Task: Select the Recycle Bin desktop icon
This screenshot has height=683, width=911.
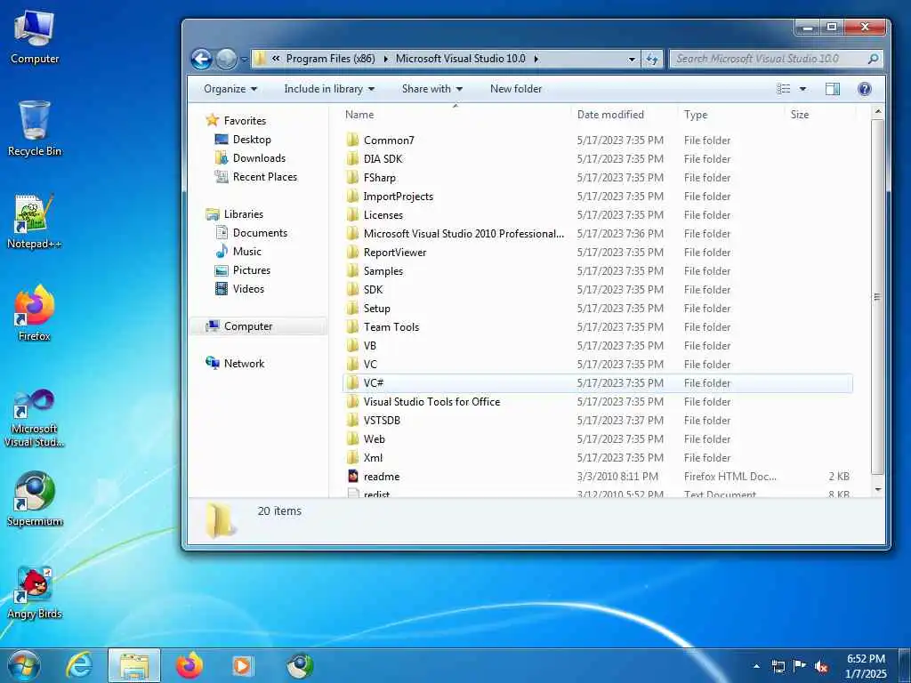Action: click(35, 129)
